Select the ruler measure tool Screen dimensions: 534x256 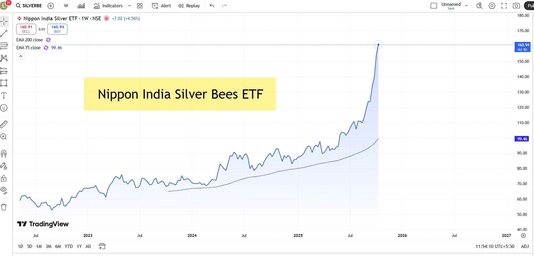[x=4, y=124]
